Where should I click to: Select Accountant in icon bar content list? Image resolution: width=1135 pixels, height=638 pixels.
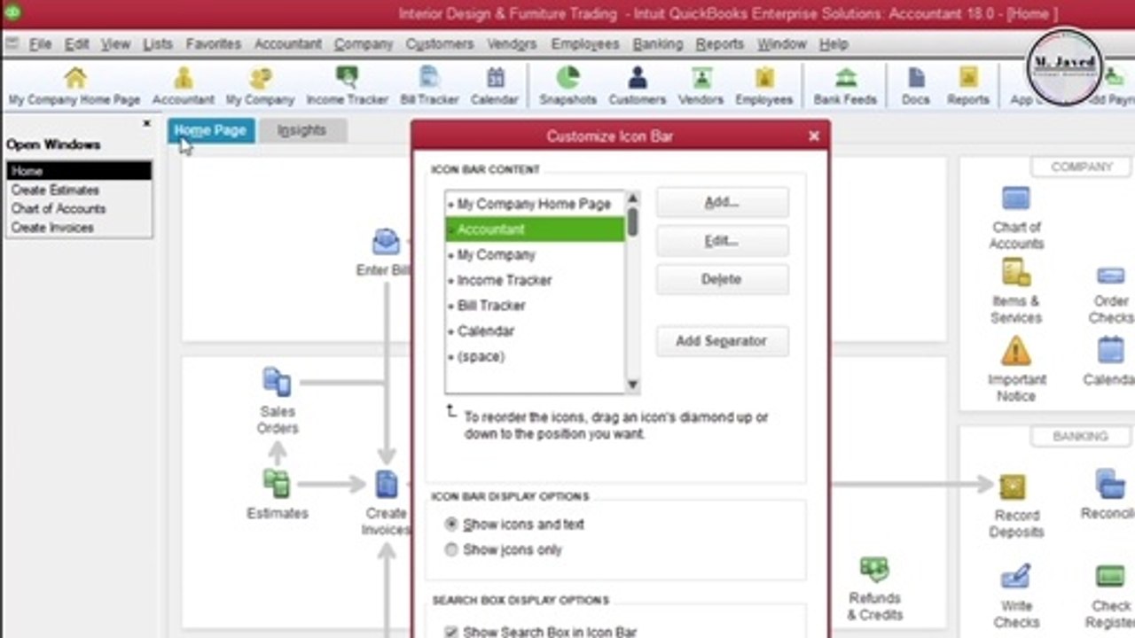[x=535, y=230]
